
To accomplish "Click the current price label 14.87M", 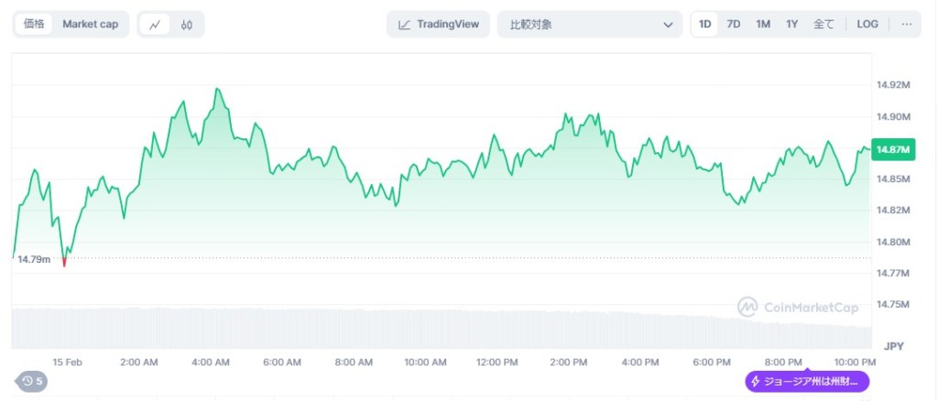I will 893,149.
